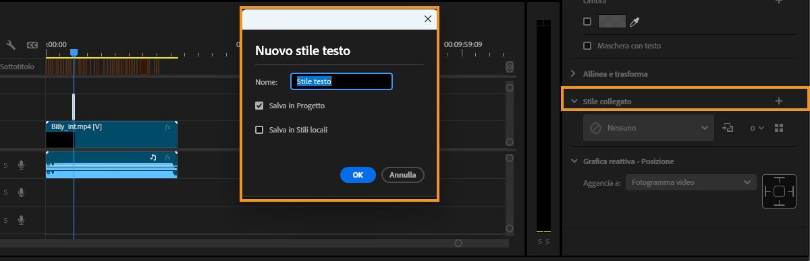Enable the Ombra shadow checkbox
This screenshot has height=261, width=810.
point(587,22)
